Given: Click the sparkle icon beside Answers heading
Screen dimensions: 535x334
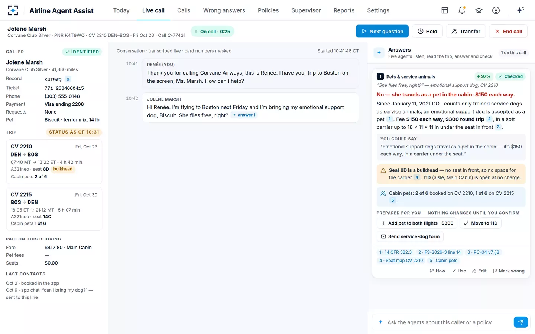Looking at the screenshot, I should click(x=379, y=53).
